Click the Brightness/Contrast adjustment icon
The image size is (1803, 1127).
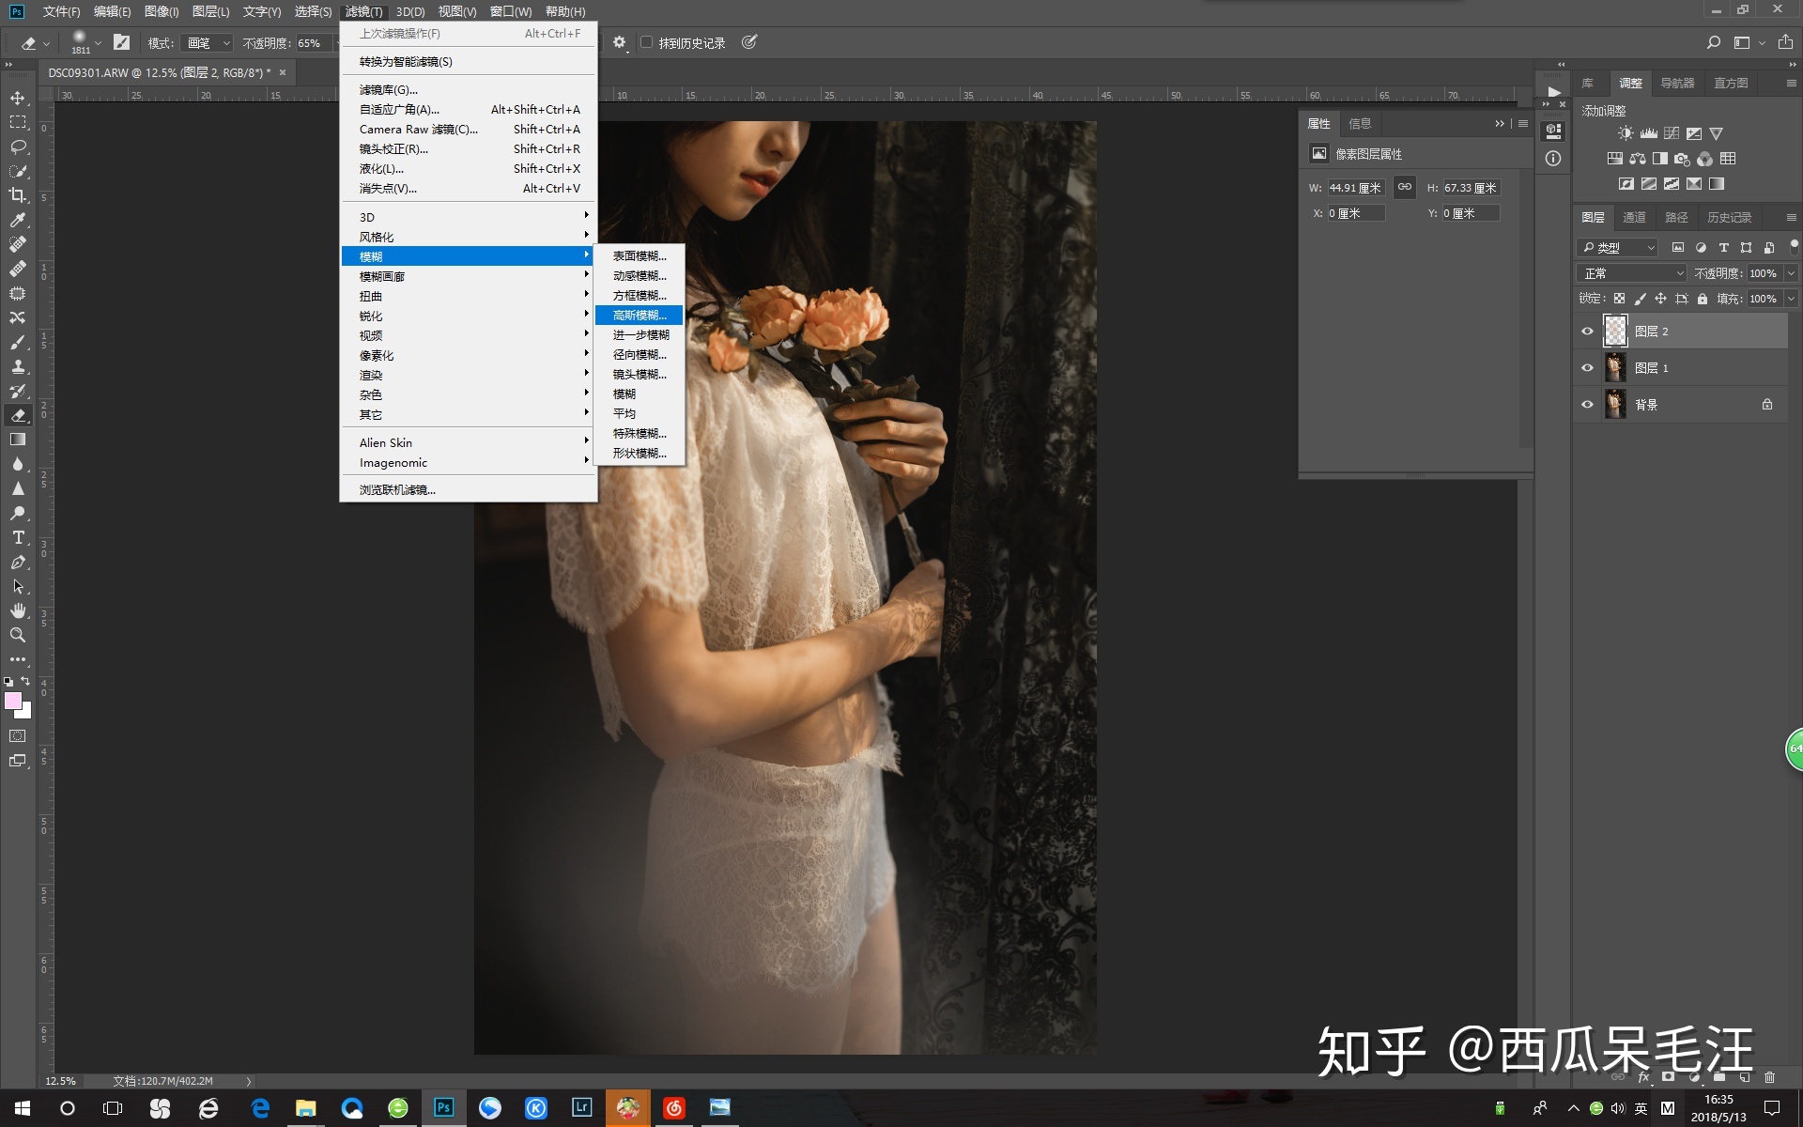pos(1626,133)
